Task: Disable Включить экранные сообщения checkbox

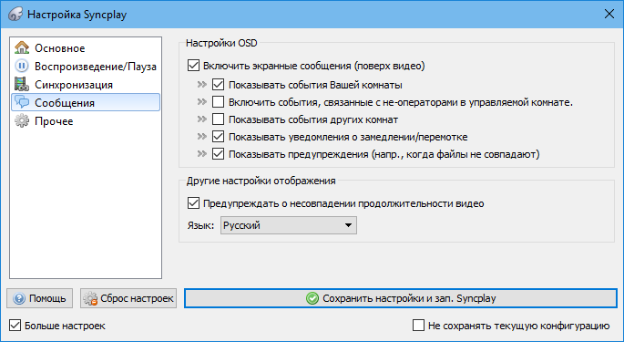Action: 193,66
